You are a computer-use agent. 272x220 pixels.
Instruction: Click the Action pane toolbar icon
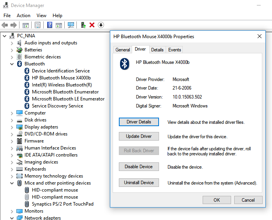59,25
